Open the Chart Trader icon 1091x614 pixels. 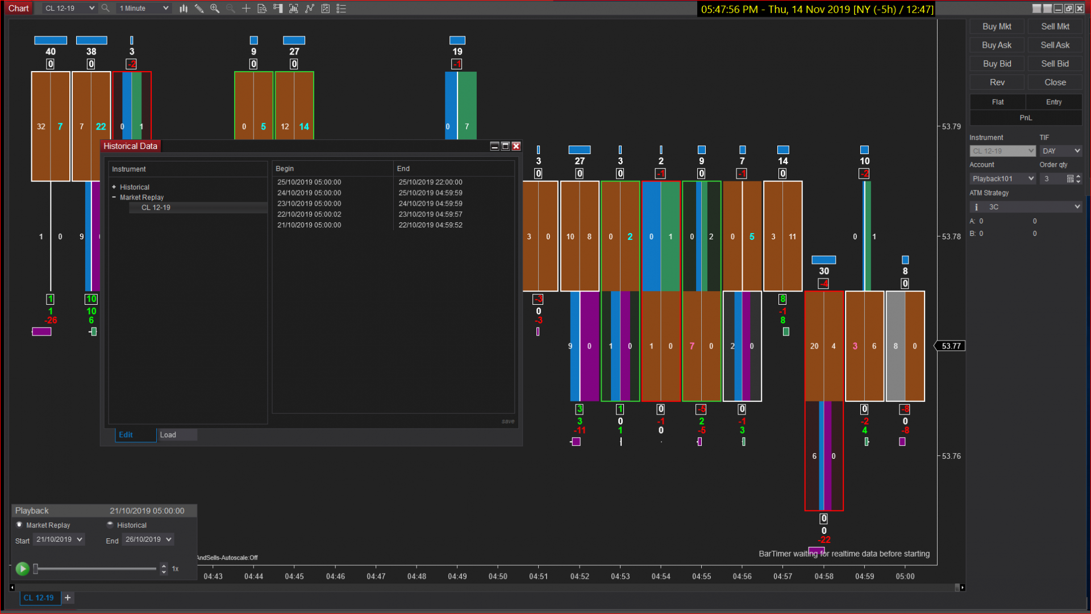(x=278, y=9)
